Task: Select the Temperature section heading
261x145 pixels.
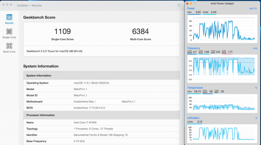Action: click(195, 88)
